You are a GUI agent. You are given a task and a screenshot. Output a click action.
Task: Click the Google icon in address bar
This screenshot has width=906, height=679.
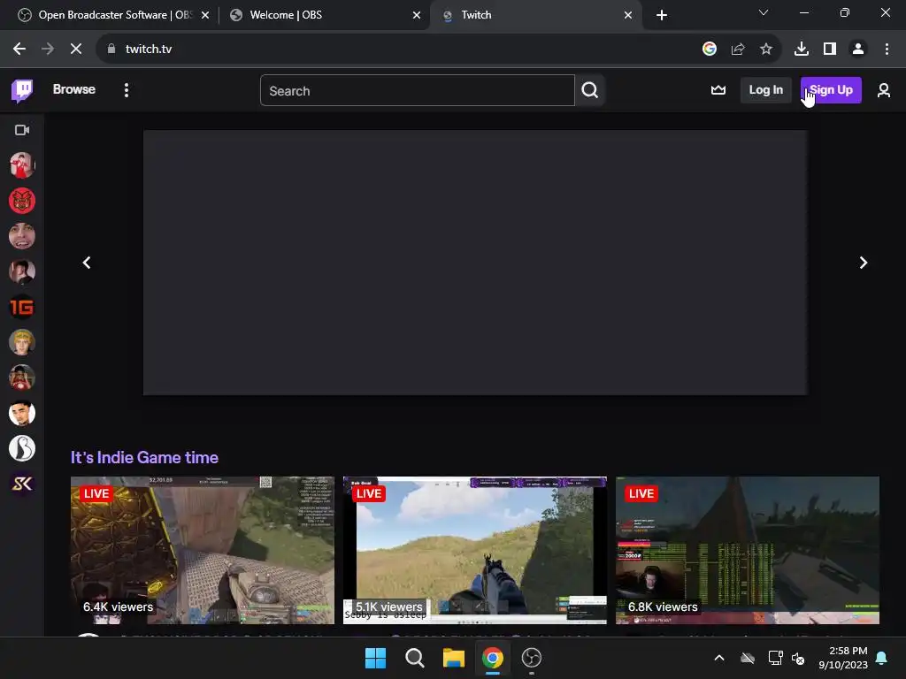click(710, 50)
